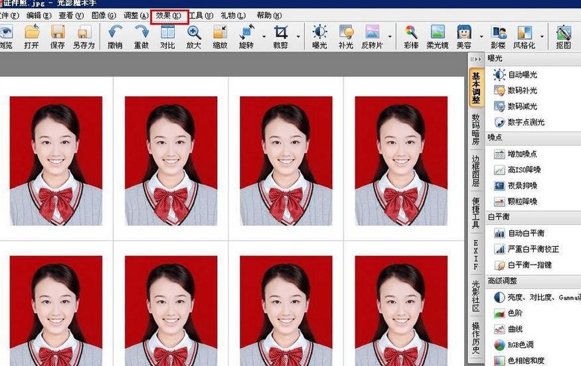Switch to the 便捷工具 side tab

coord(476,212)
